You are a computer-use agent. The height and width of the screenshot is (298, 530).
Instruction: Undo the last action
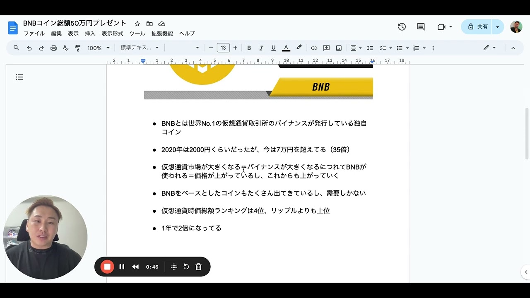[x=29, y=48]
